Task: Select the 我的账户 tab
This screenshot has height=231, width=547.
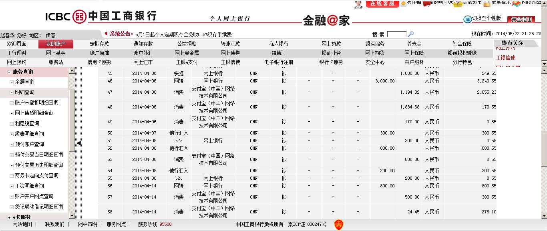Action: click(x=56, y=44)
